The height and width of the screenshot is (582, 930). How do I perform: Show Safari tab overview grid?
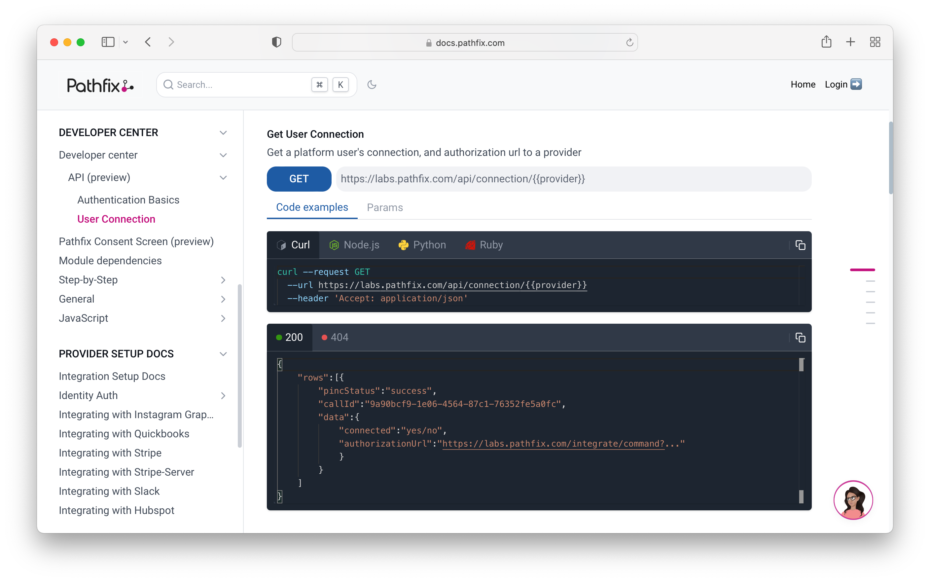tap(875, 42)
